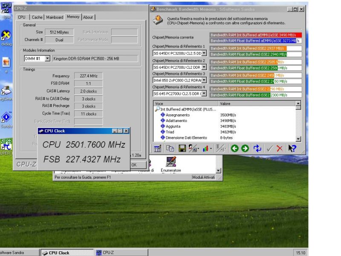The width and height of the screenshot is (341, 256).
Task: Click the Triad row info icon
Action: (163, 132)
